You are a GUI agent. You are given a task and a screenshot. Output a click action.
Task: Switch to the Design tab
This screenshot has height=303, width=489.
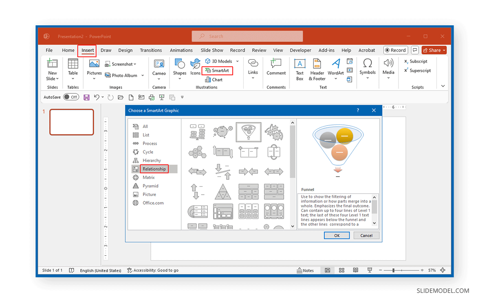pos(126,50)
